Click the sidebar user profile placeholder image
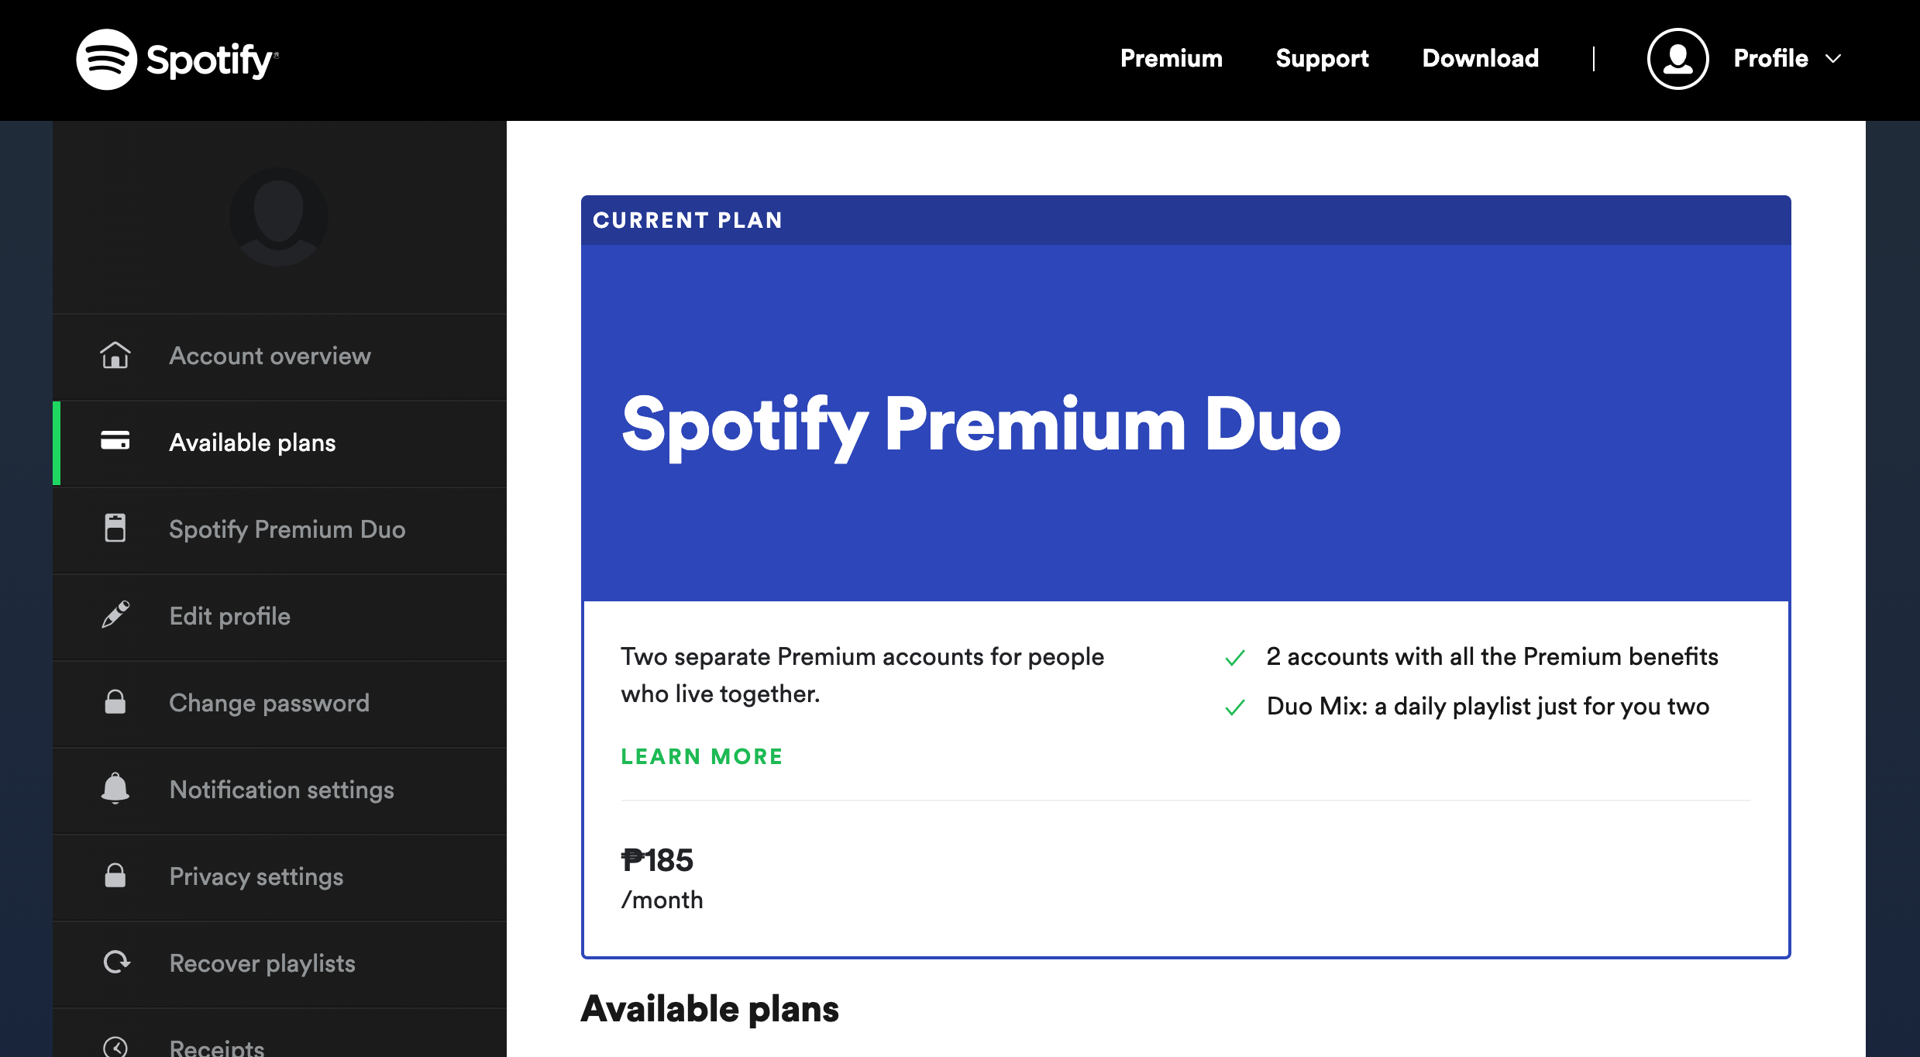This screenshot has height=1057, width=1920. [277, 218]
